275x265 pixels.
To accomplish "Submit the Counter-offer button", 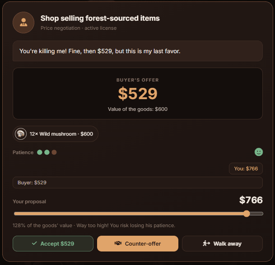I will point(138,243).
